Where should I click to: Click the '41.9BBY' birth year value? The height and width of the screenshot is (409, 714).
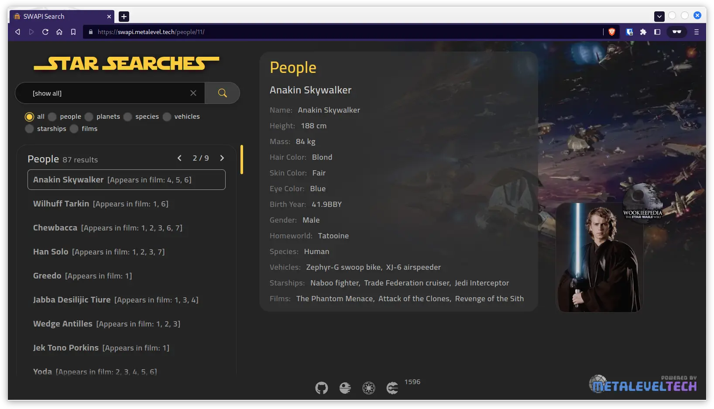pos(327,204)
